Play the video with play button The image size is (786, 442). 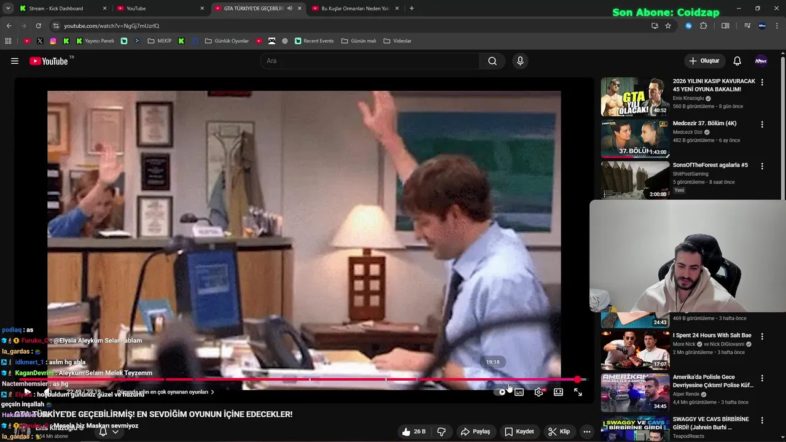28,392
